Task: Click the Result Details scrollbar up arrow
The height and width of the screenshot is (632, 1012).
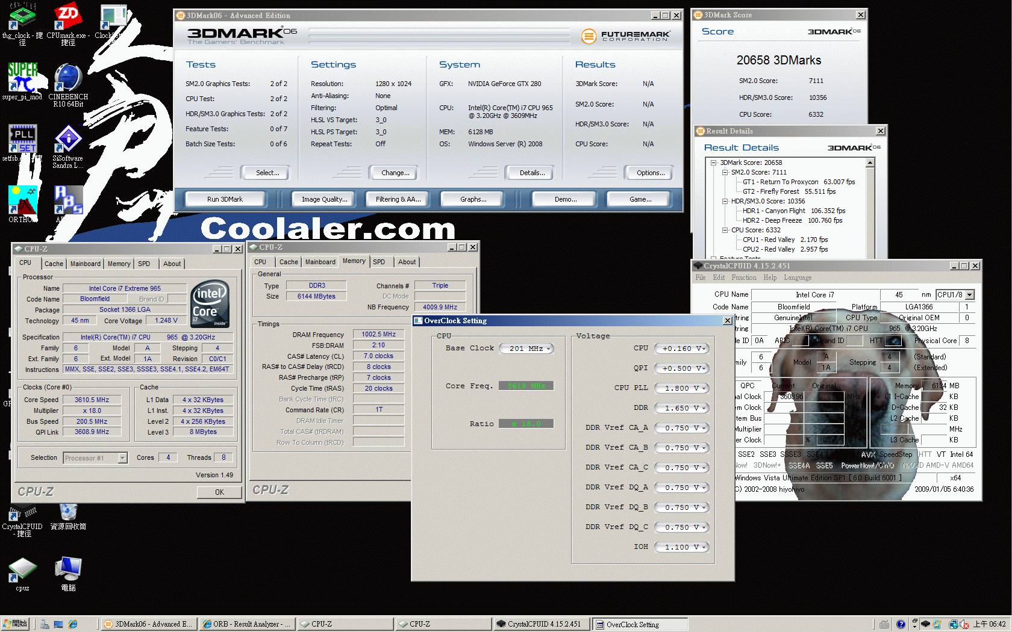Action: pyautogui.click(x=870, y=163)
